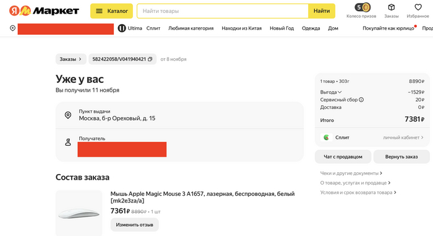Click the pickup address Москва, б-р Ореховый
This screenshot has width=433, height=236.
pyautogui.click(x=117, y=118)
